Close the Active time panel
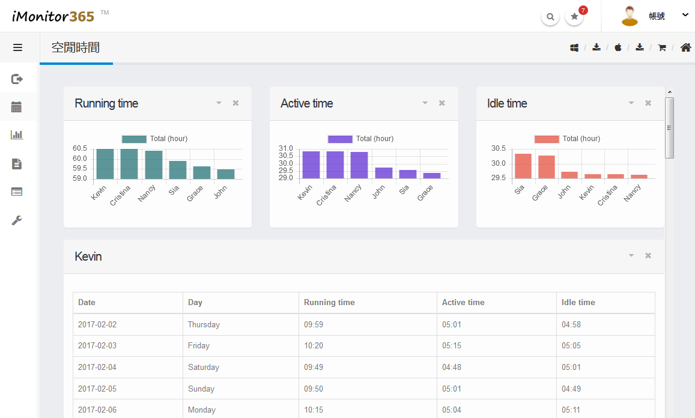Viewport: 695px width, 418px height. 442,103
